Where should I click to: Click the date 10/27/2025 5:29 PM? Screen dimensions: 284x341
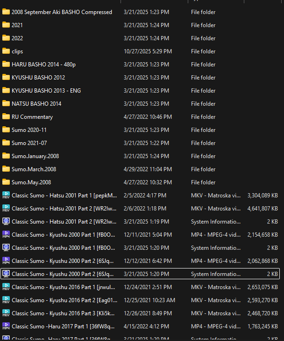[x=148, y=51]
